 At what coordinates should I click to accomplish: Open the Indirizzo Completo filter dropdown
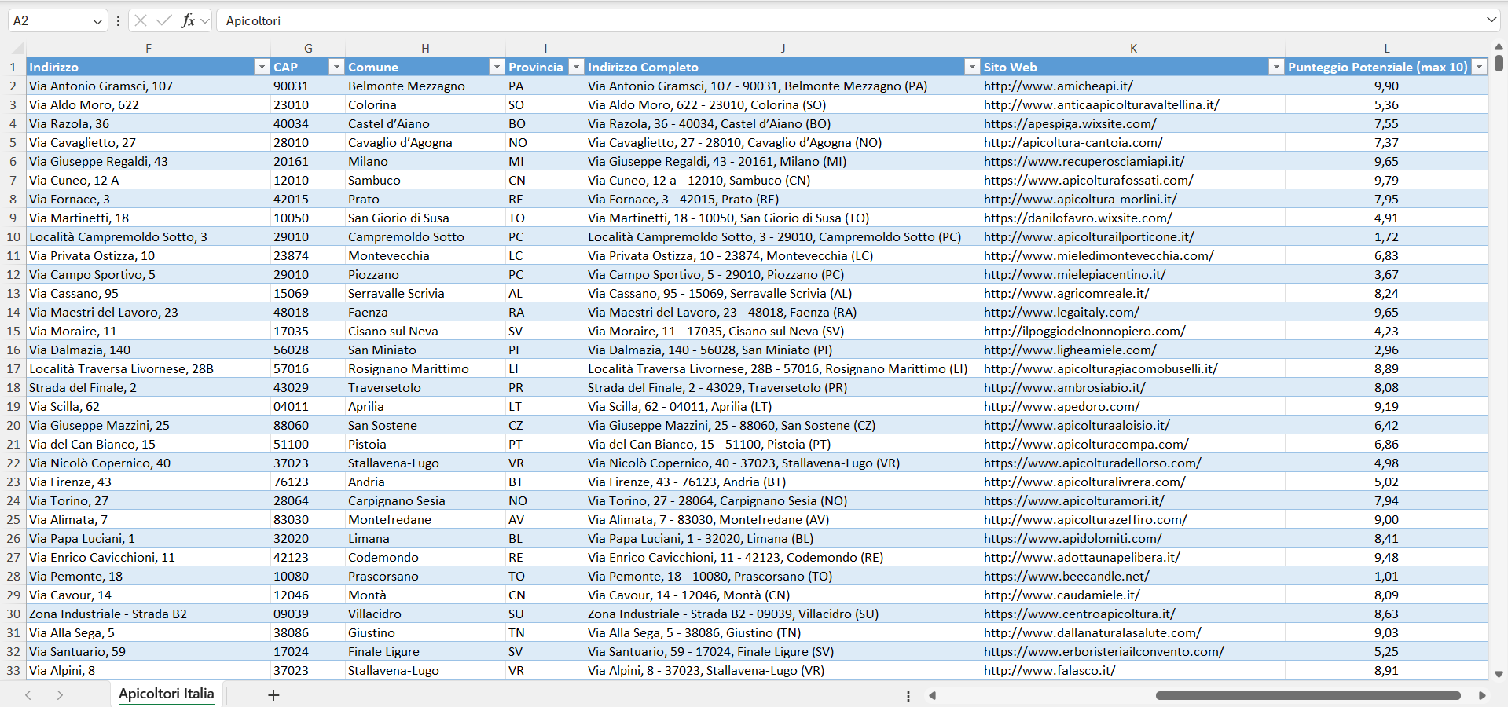(x=972, y=67)
